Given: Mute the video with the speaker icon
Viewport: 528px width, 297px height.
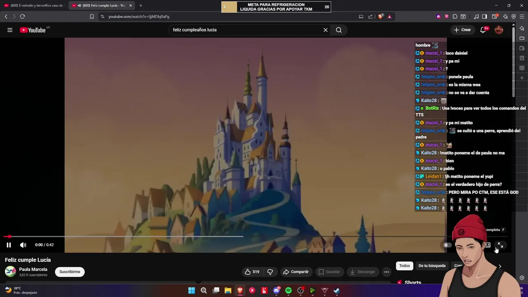Looking at the screenshot, I should 23,245.
